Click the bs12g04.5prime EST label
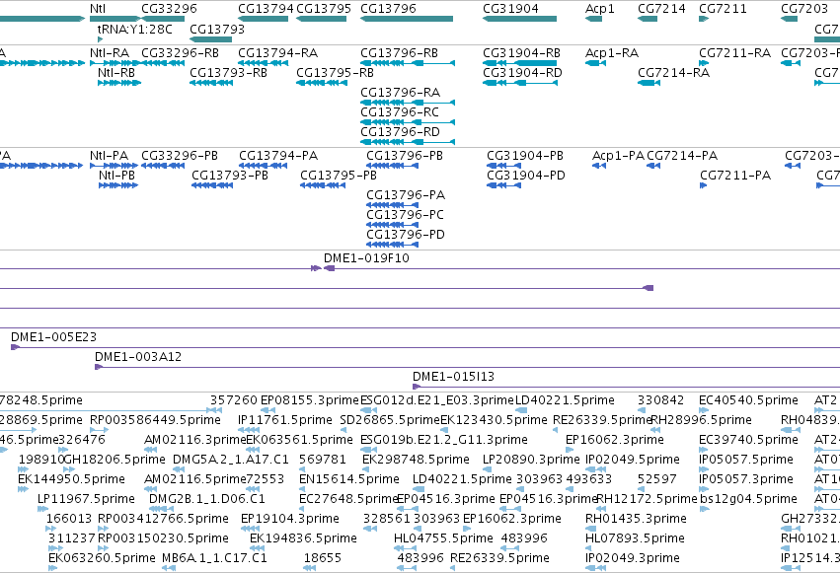This screenshot has height=573, width=840. coord(748,499)
